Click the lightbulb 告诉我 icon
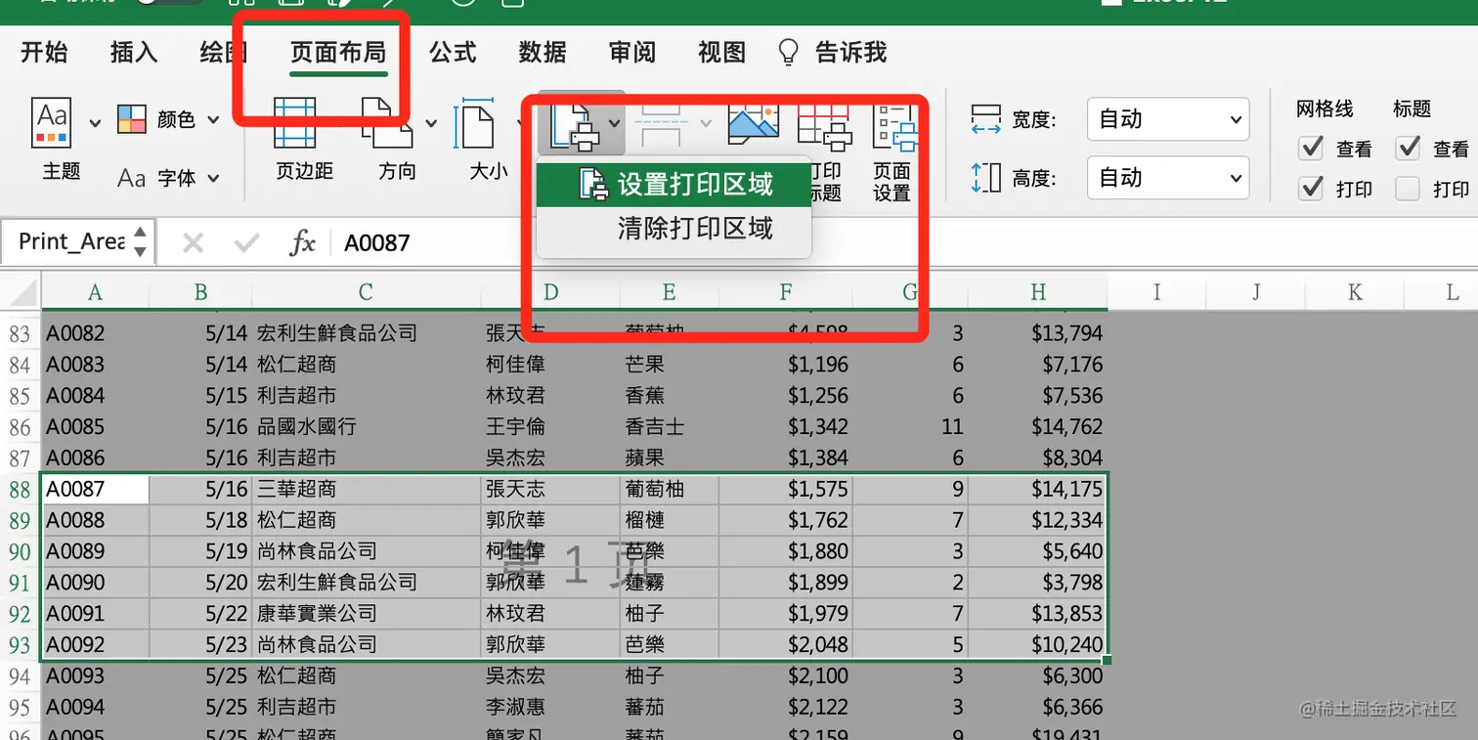 click(x=788, y=53)
